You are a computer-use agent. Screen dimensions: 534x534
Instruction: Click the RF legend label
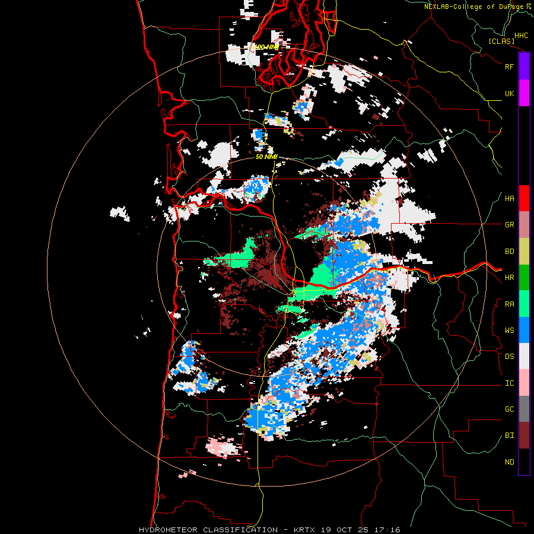[509, 66]
